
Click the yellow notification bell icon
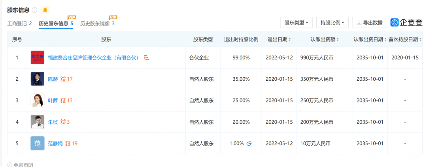coord(45,10)
